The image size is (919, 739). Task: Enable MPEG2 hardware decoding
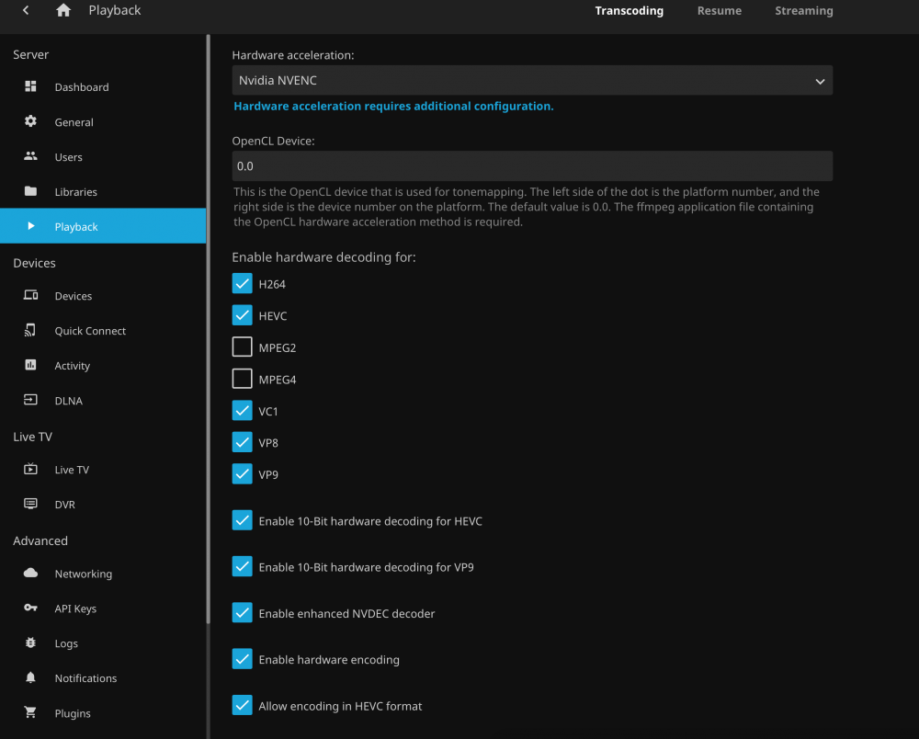[x=242, y=347]
